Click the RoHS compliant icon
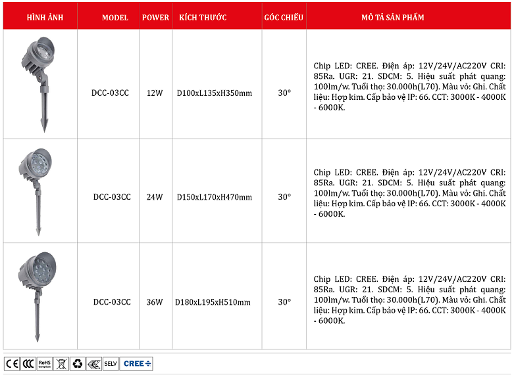The width and height of the screenshot is (514, 379). 45,364
